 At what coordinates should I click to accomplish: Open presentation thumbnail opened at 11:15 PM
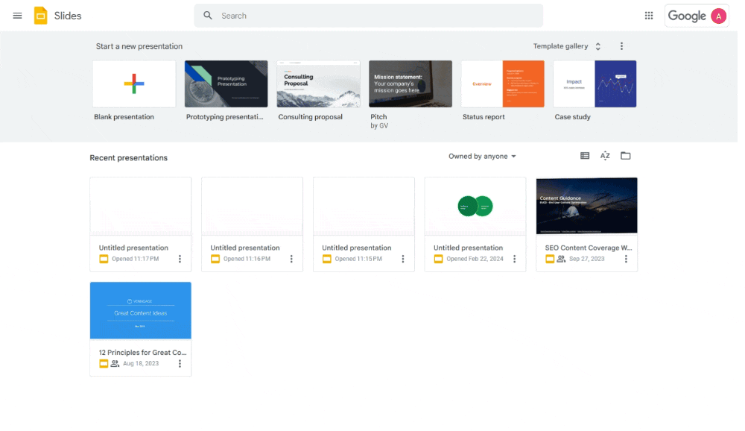364,206
